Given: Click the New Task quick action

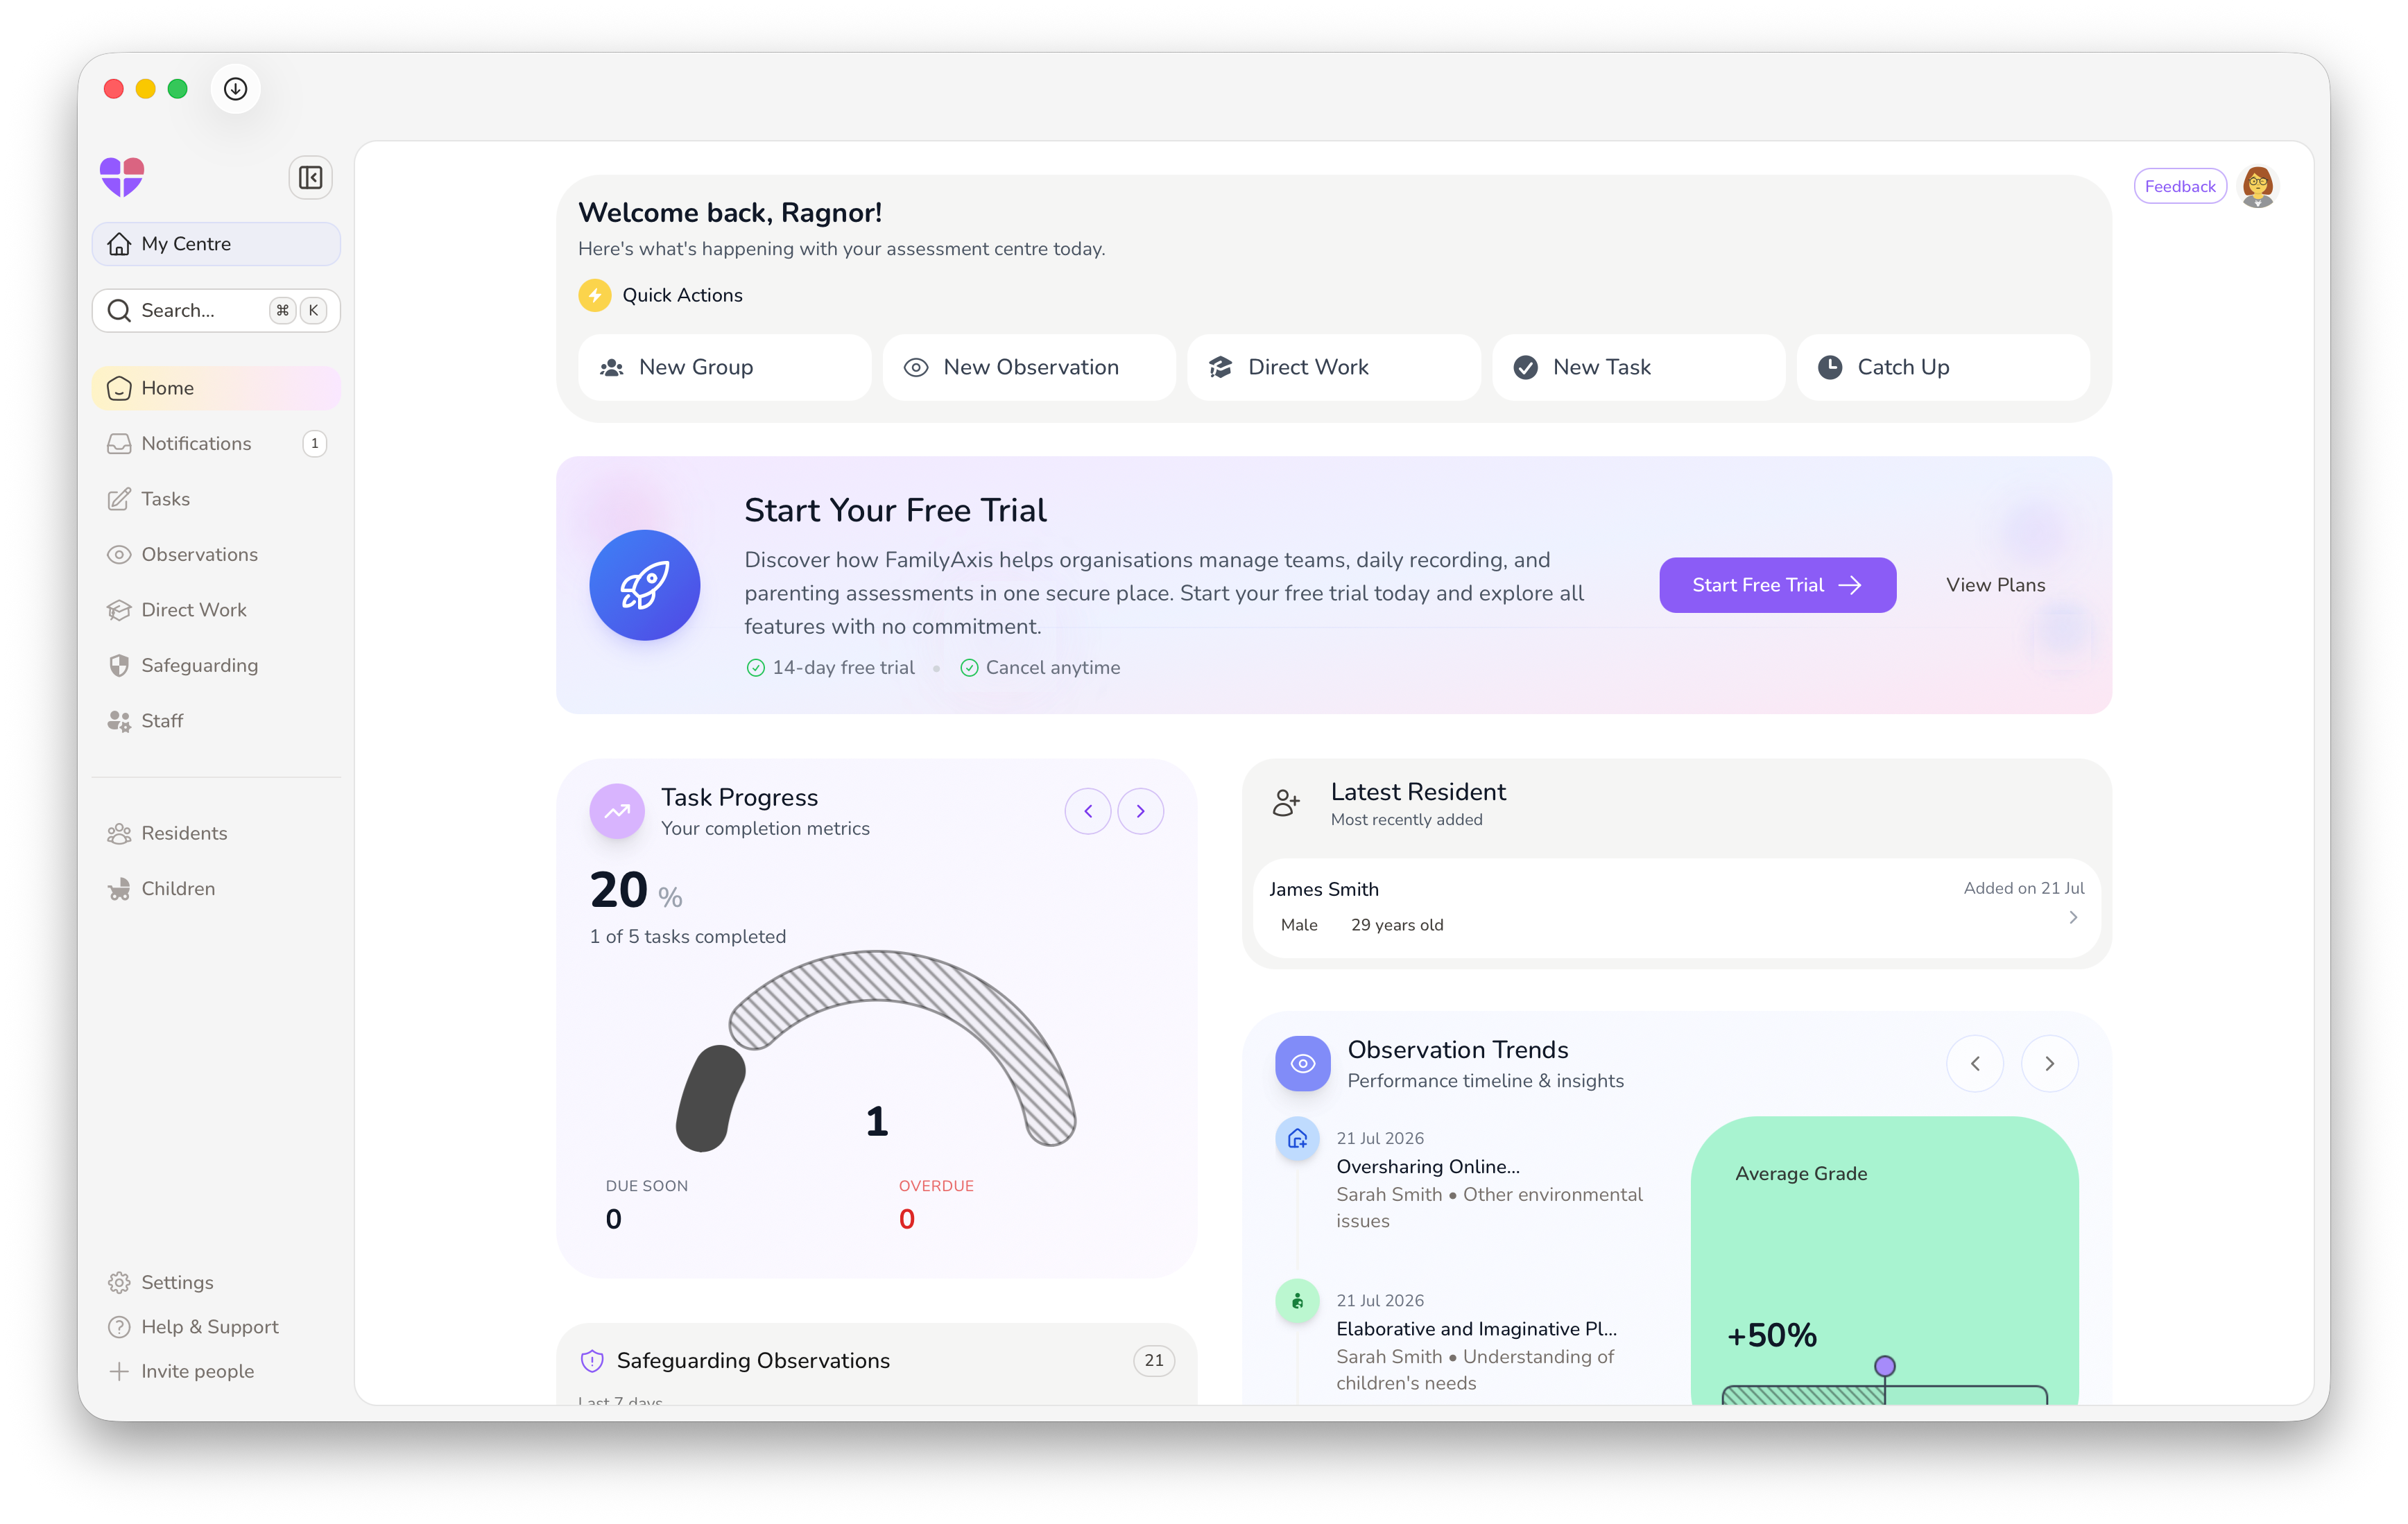Looking at the screenshot, I should (x=1639, y=368).
